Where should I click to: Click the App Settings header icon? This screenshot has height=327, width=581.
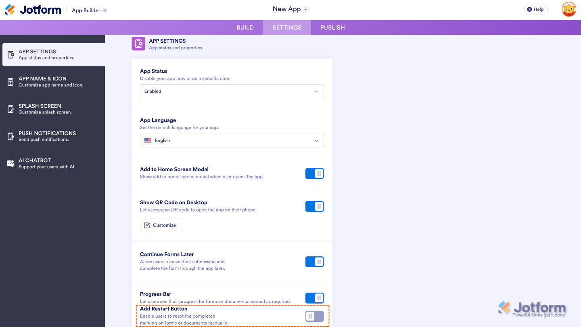coord(138,44)
